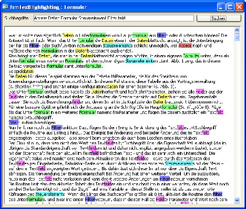246x209 pixels.
Task: Click blue highlighted Filter at line start
Action: 14,122
